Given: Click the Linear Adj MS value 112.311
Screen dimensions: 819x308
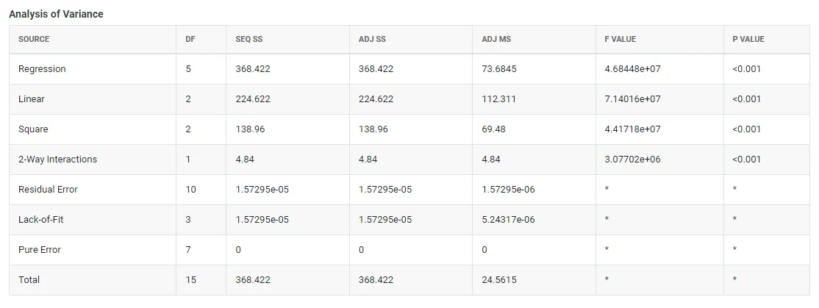Looking at the screenshot, I should (498, 99).
